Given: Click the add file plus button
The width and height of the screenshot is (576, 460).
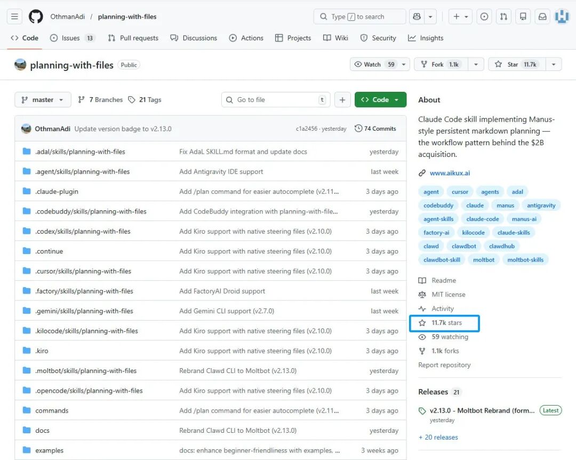Looking at the screenshot, I should (x=342, y=100).
